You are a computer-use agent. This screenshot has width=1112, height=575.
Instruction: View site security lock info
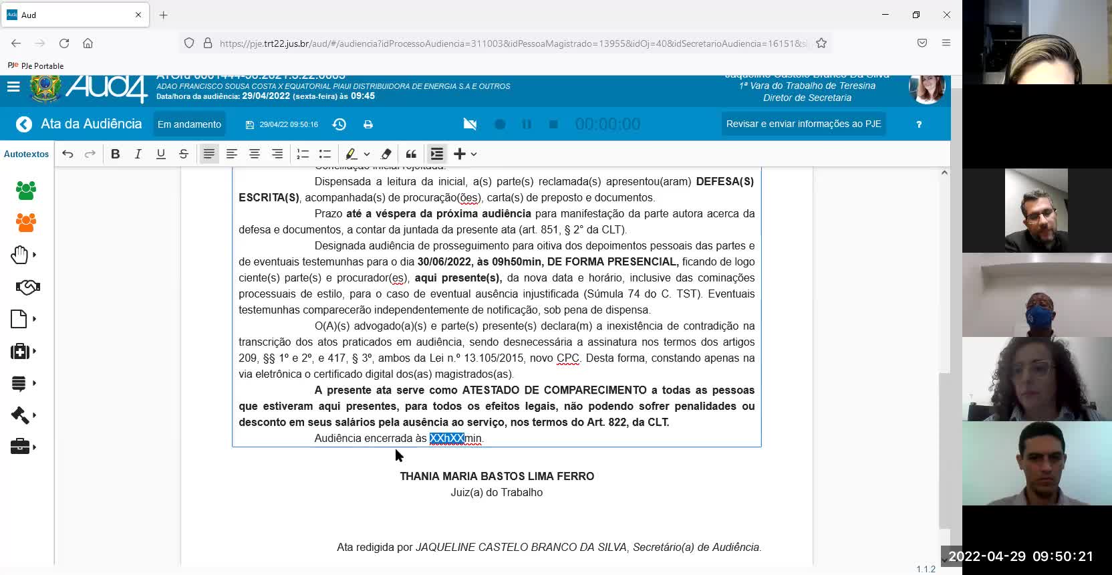pyautogui.click(x=208, y=43)
